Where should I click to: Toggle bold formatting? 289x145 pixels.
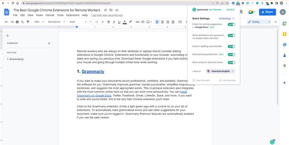(x=109, y=22)
